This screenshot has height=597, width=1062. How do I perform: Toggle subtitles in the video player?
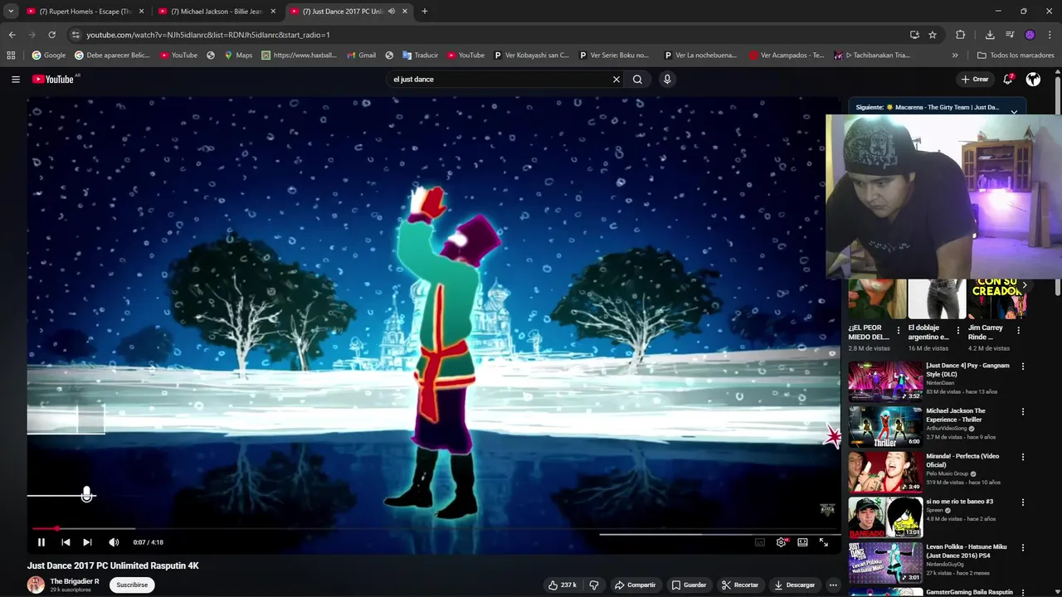pyautogui.click(x=760, y=542)
